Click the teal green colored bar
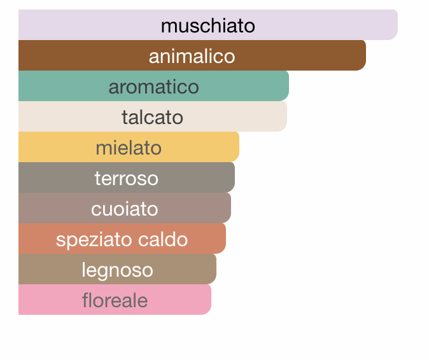 click(x=153, y=86)
